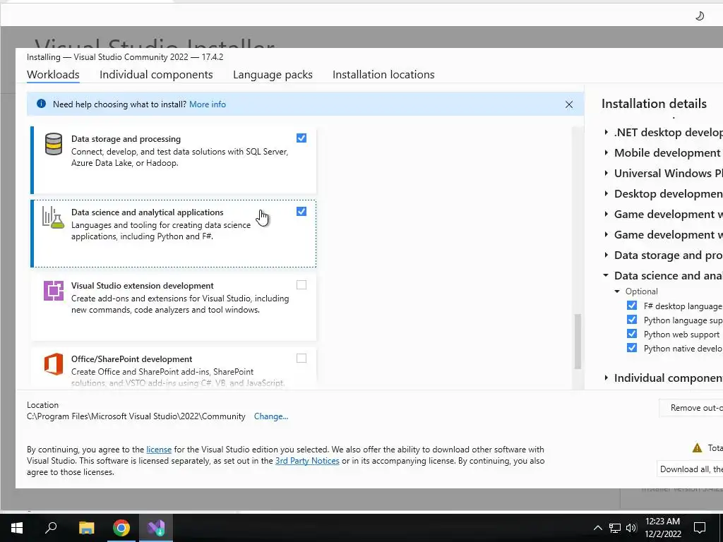Uncheck Python native development option

tap(632, 348)
